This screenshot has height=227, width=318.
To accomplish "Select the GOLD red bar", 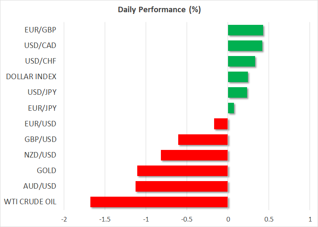I will [182, 171].
